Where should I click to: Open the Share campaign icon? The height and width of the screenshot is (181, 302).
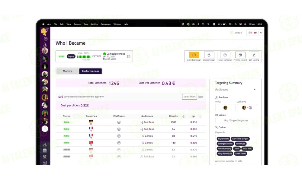pyautogui.click(x=225, y=55)
